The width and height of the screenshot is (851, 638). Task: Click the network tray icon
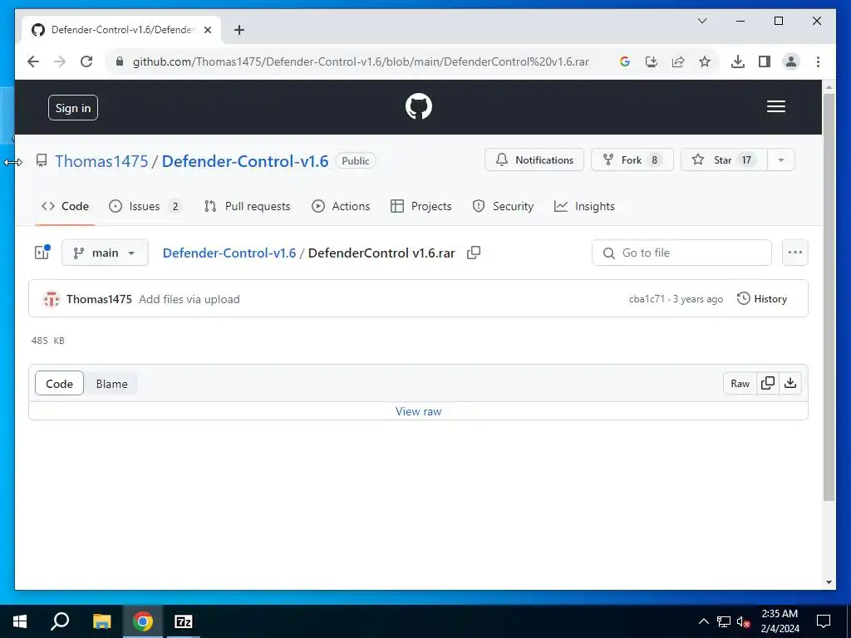click(x=724, y=621)
